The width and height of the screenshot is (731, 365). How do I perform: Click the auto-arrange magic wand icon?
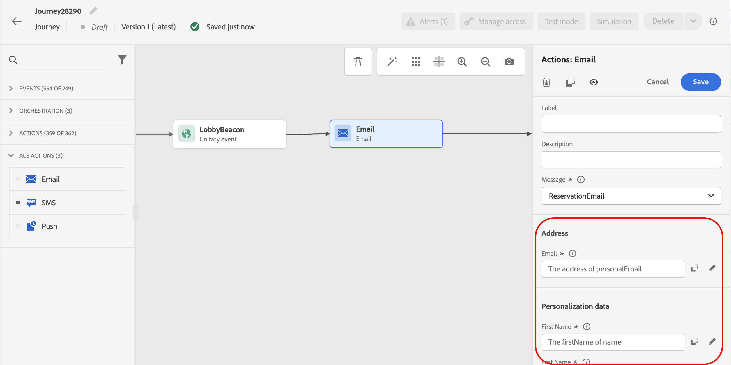point(392,62)
